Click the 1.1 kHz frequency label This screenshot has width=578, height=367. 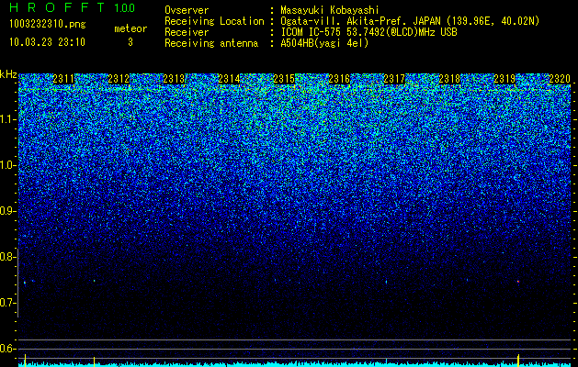[8, 119]
